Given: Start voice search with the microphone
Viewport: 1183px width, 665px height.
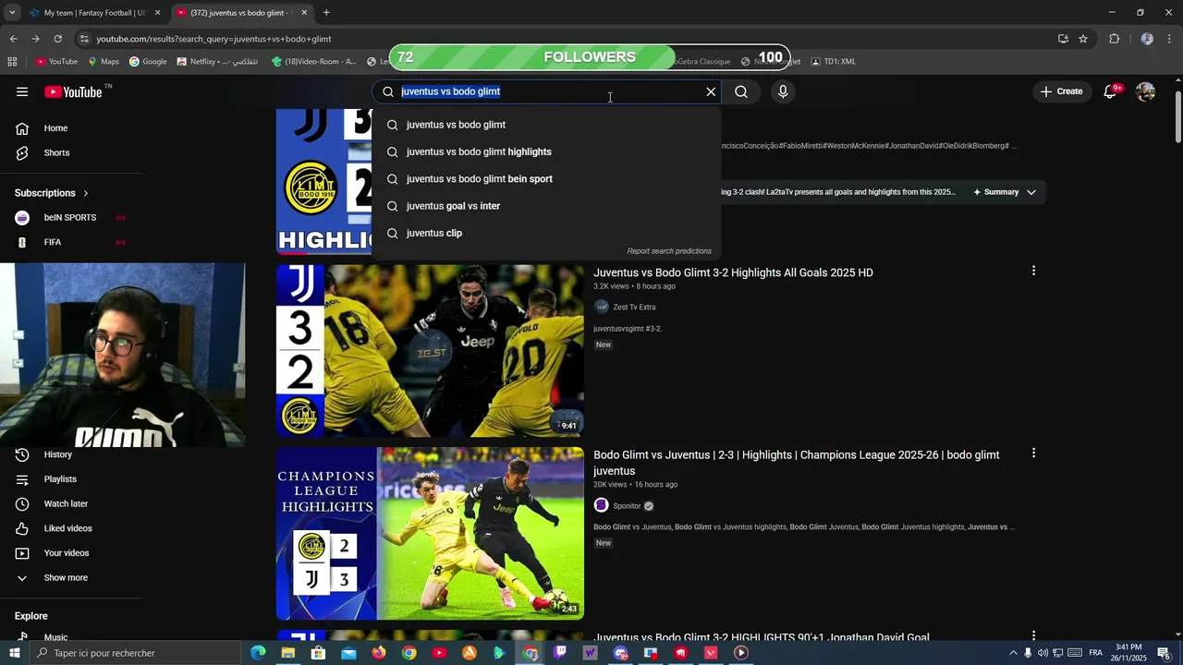Looking at the screenshot, I should pos(783,91).
